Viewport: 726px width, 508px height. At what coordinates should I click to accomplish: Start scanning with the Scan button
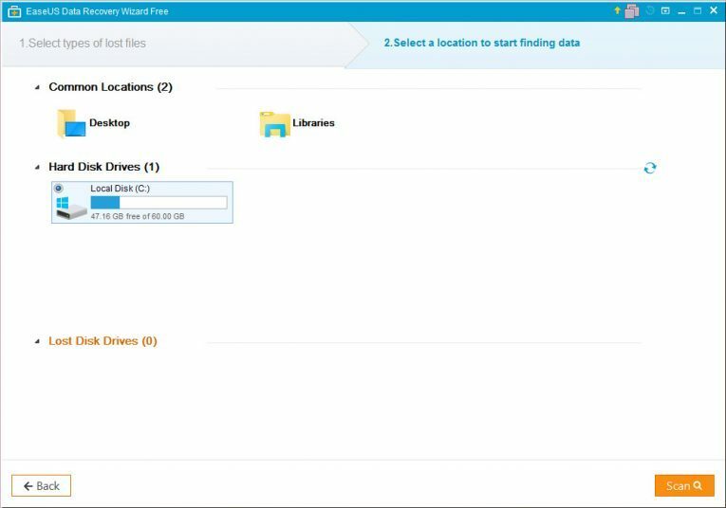pos(684,486)
